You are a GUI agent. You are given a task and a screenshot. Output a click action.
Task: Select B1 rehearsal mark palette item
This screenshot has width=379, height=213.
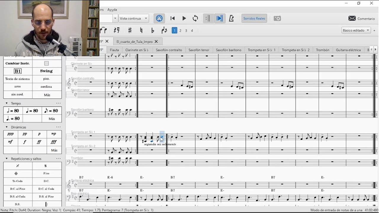coord(18,71)
